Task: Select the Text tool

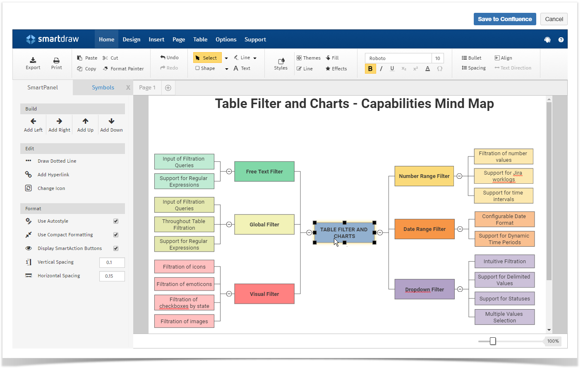Action: pyautogui.click(x=242, y=68)
